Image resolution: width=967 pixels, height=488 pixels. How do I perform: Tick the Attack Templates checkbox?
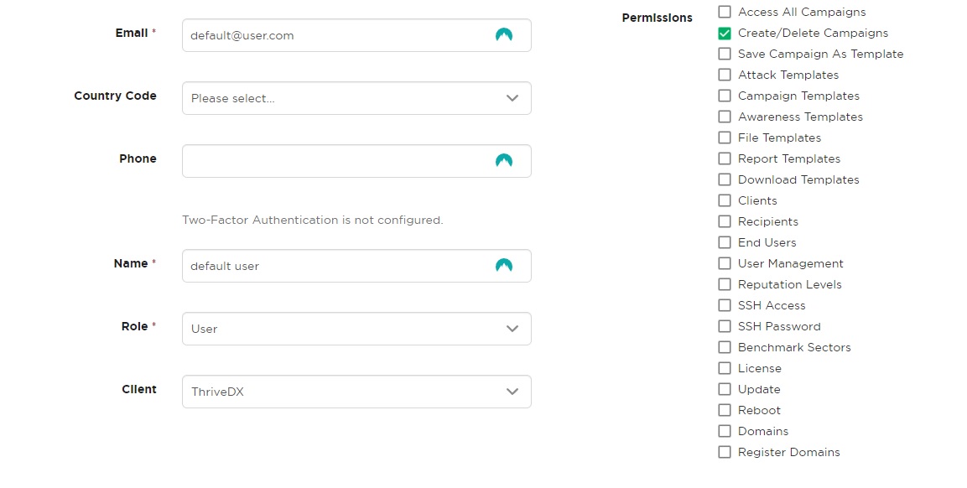(725, 75)
